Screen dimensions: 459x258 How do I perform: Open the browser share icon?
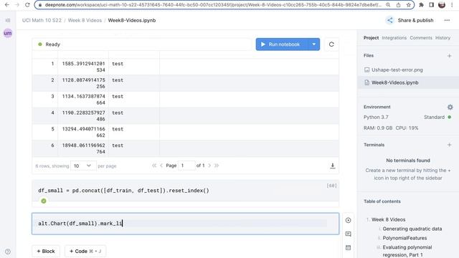[399, 5]
